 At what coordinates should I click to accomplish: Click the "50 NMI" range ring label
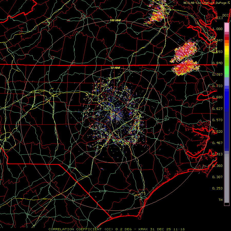tap(115, 68)
